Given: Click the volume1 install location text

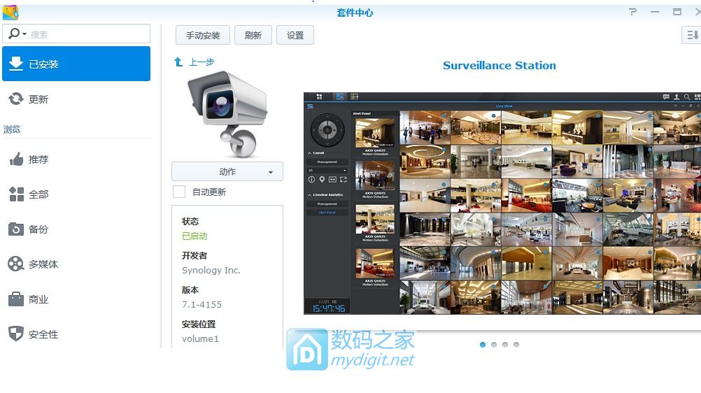Looking at the screenshot, I should 200,339.
